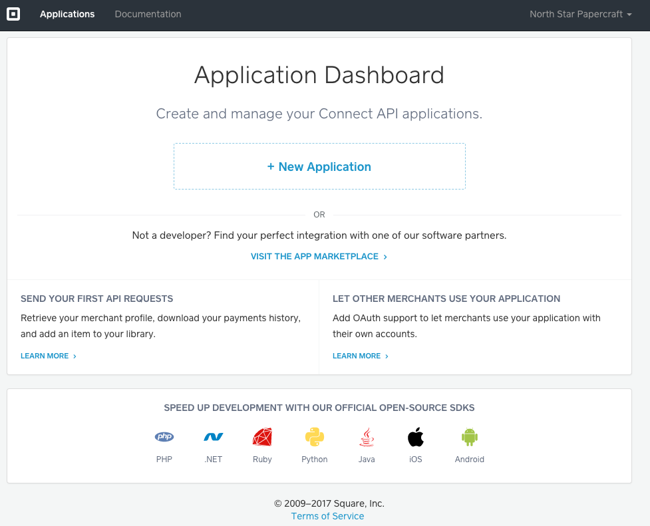The image size is (650, 526).
Task: Choose the Python SDK icon
Action: (x=315, y=437)
